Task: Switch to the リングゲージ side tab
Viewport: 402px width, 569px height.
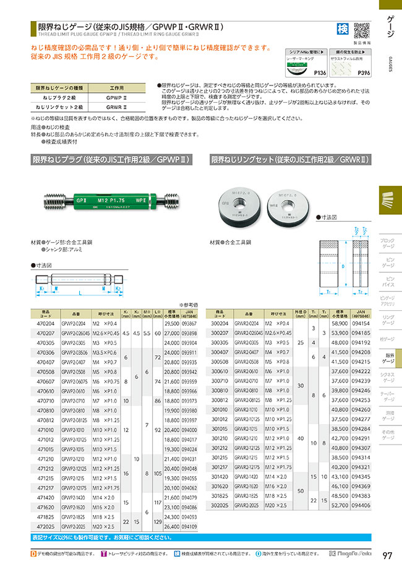Action: (x=387, y=320)
